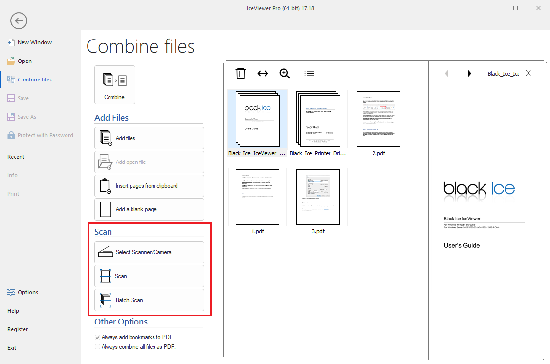The height and width of the screenshot is (364, 550).
Task: Click the 3.pdf file name label
Action: click(x=318, y=231)
